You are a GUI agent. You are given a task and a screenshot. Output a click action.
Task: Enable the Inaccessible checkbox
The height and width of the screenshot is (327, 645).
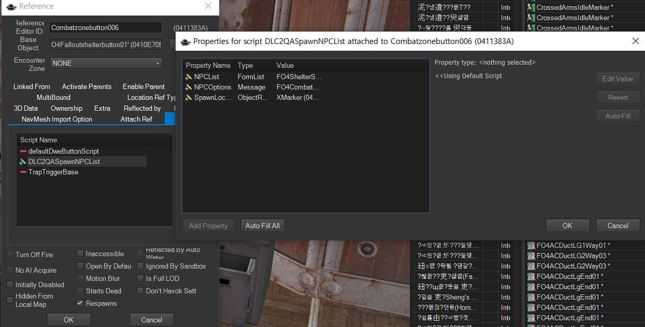(80, 254)
